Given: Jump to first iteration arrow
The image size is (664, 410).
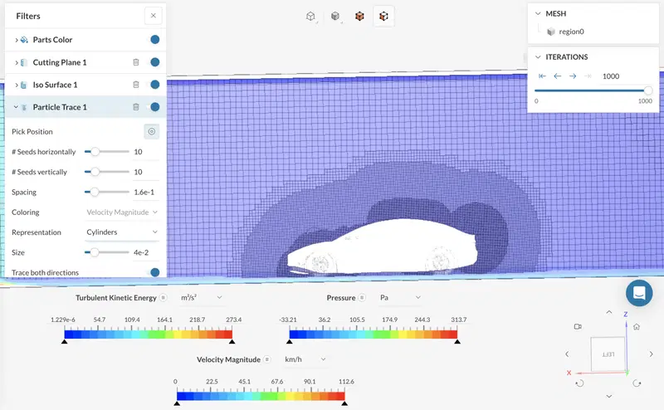Looking at the screenshot, I should point(542,76).
